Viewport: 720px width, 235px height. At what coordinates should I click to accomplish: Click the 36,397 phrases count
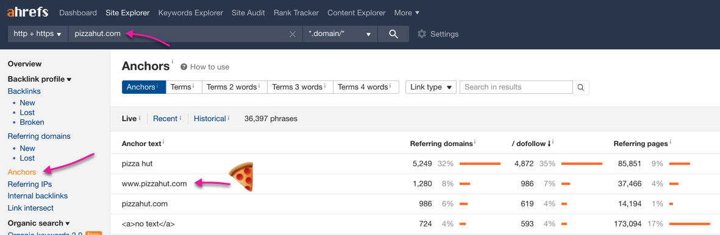(x=271, y=119)
